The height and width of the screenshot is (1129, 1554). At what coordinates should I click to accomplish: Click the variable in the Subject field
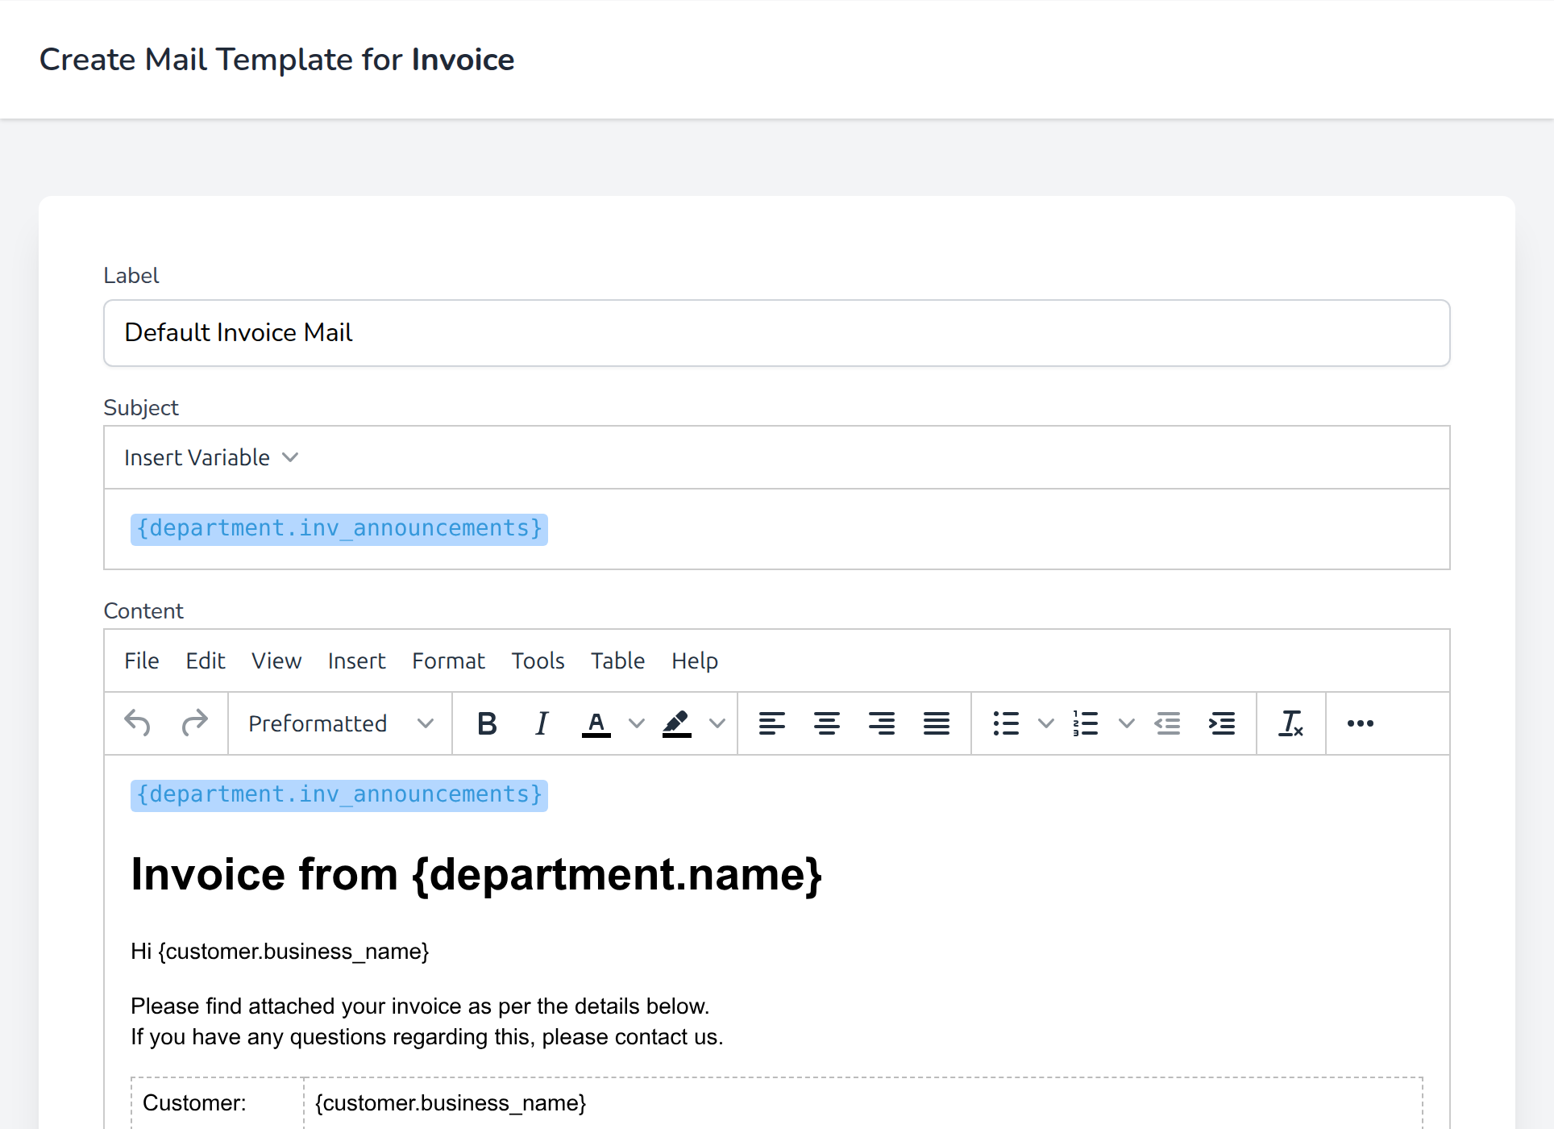(339, 529)
